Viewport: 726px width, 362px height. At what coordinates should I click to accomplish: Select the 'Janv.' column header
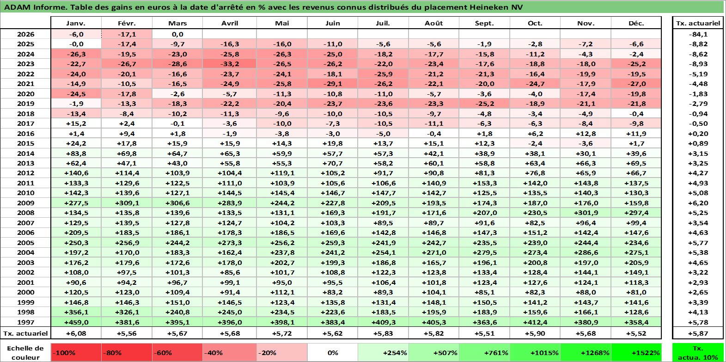(76, 23)
